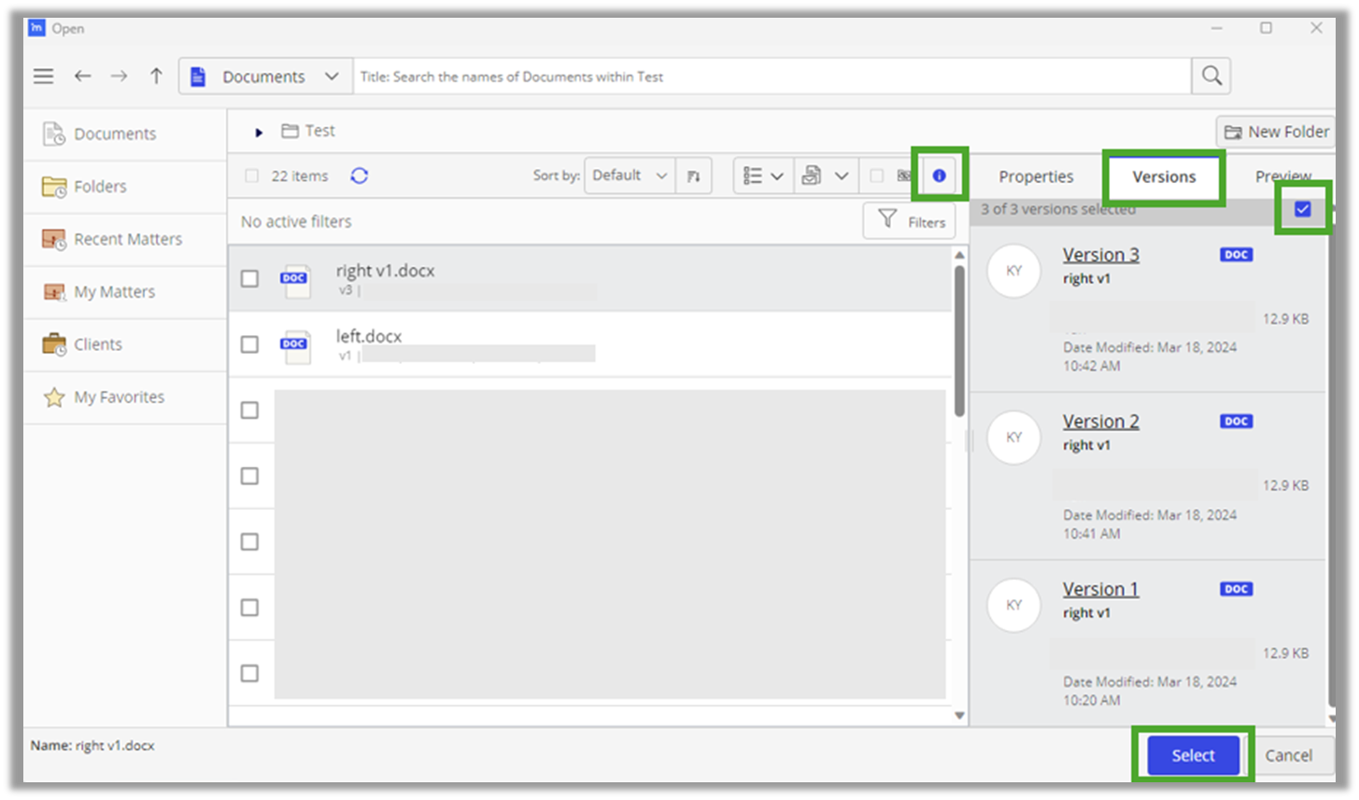Check the checkbox next to right v1.docx

click(249, 278)
